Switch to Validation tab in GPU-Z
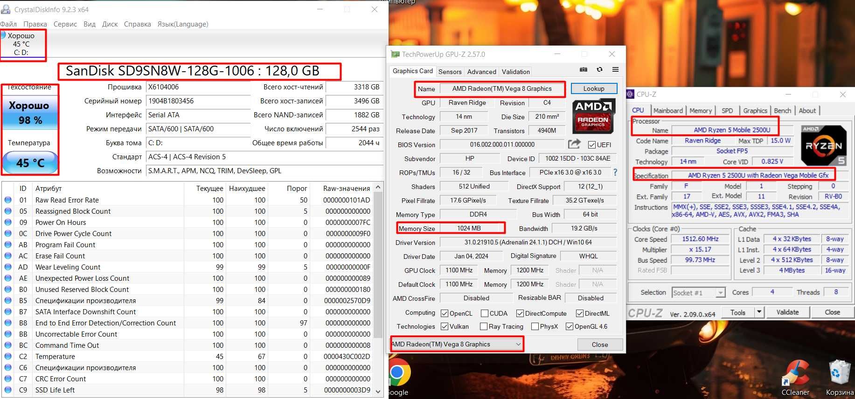This screenshot has height=399, width=855. coord(515,72)
